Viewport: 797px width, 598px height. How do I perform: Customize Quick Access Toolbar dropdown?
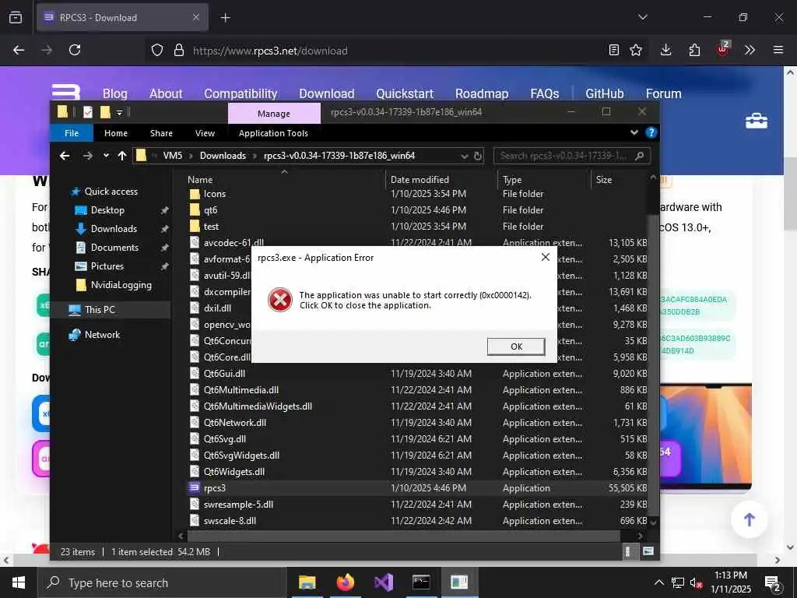point(119,112)
